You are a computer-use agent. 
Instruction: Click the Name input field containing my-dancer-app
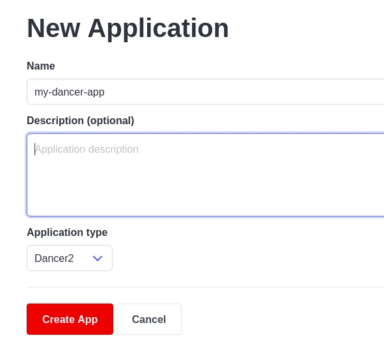[205, 92]
